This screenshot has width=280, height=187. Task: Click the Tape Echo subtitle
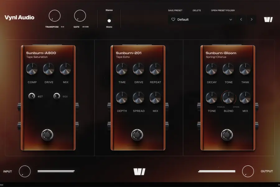click(x=123, y=57)
